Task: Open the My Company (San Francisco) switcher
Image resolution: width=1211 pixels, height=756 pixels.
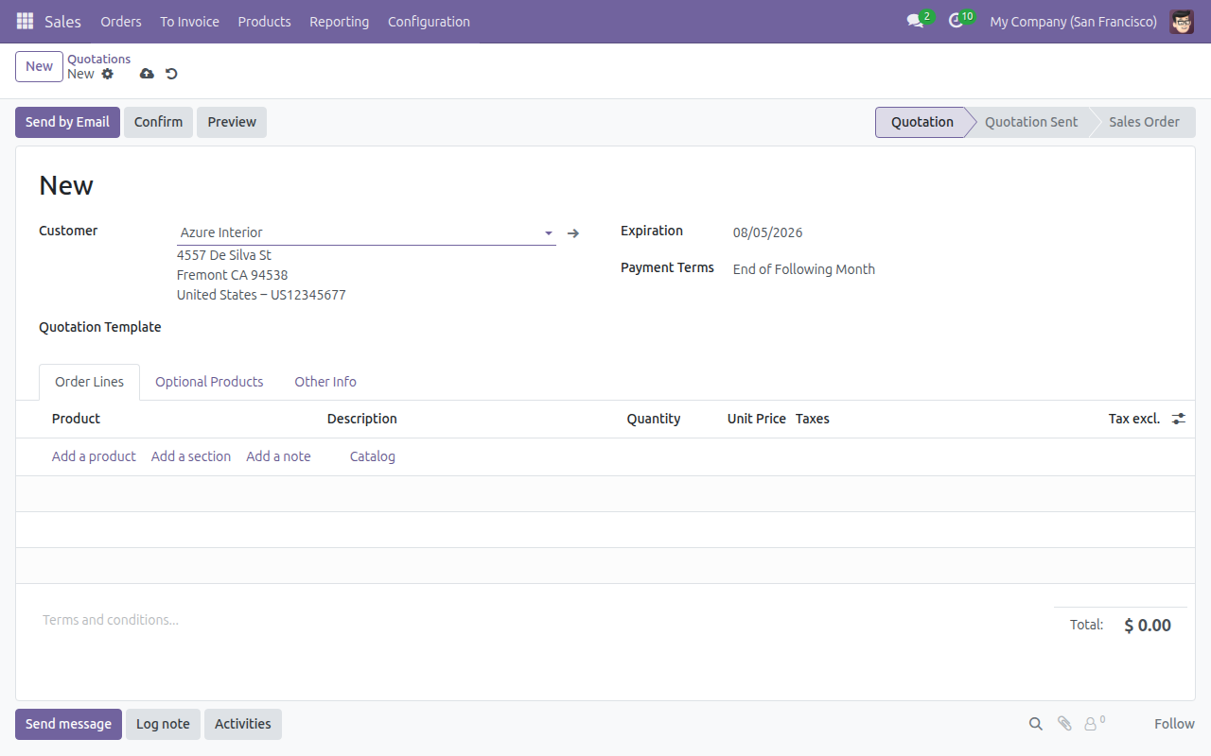Action: coord(1073,21)
